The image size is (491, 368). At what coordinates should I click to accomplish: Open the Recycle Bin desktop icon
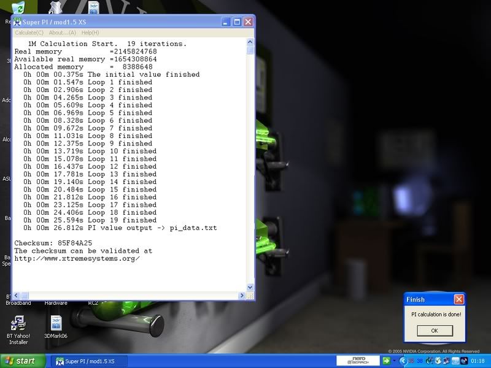click(18, 7)
